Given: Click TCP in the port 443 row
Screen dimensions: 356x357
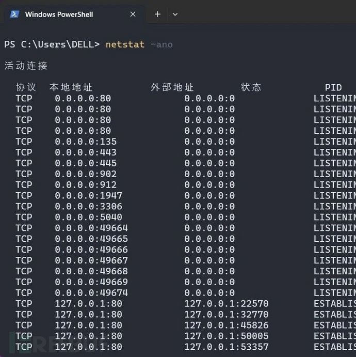Looking at the screenshot, I should point(24,152).
